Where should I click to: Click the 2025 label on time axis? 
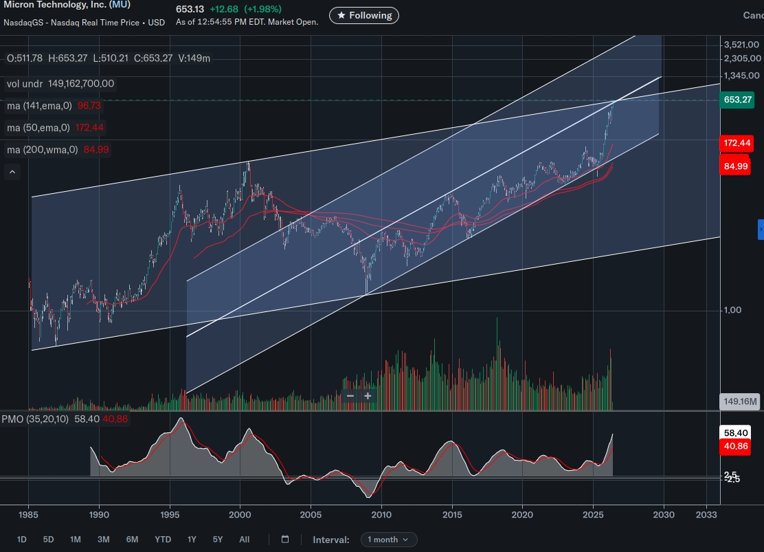593,515
